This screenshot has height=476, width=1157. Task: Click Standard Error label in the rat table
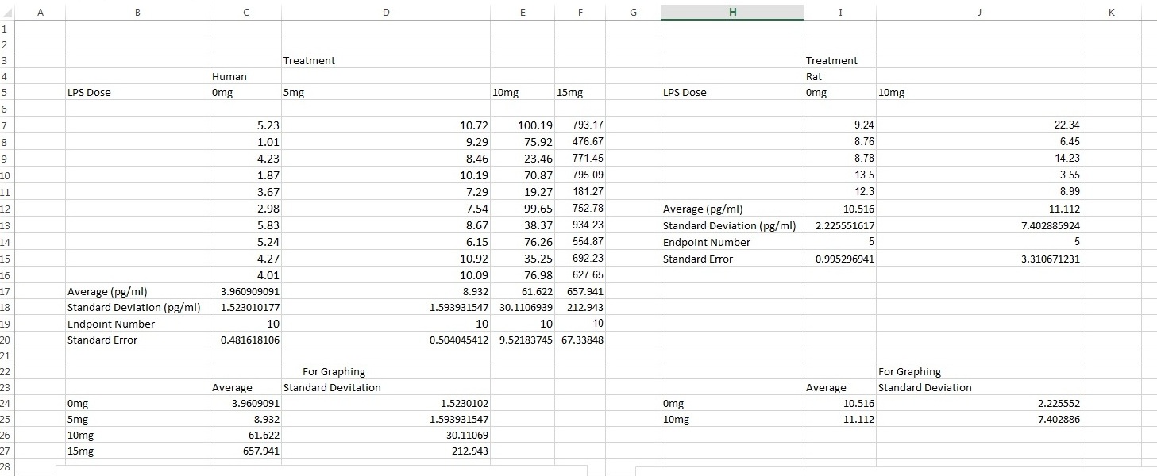pos(698,259)
